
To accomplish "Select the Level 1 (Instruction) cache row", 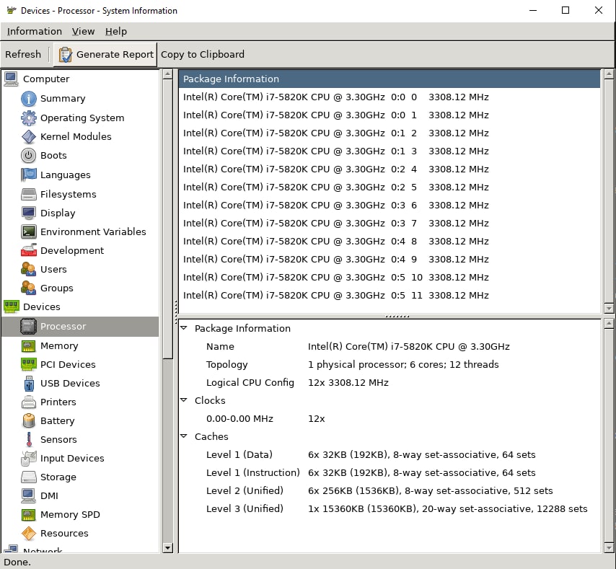I will [390, 473].
